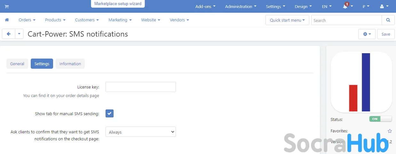Open the gear settings menu
Image resolution: width=396 pixels, height=154 pixels.
point(367,34)
